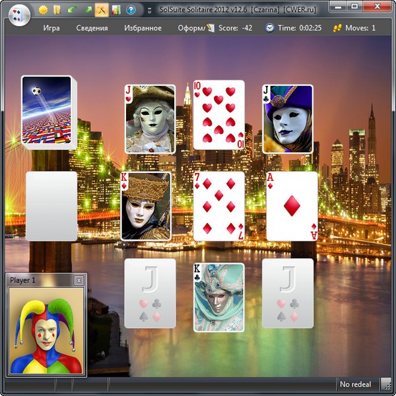Click the clock icon beside Time
Screen dimensions: 396x396
tap(269, 28)
